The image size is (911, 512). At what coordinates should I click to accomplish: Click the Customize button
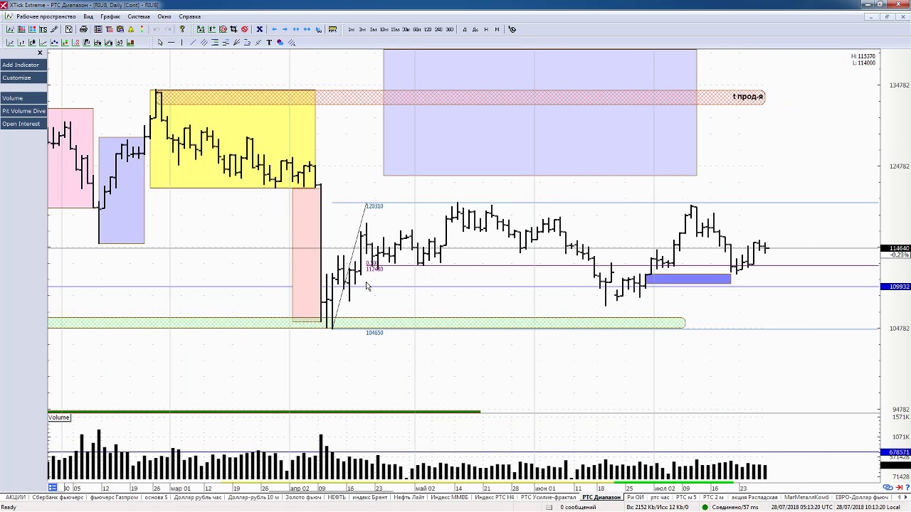click(x=23, y=78)
